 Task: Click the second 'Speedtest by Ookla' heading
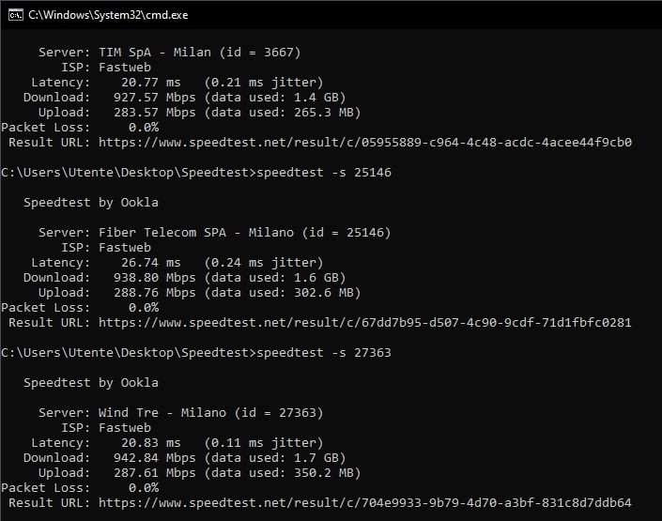click(x=90, y=383)
